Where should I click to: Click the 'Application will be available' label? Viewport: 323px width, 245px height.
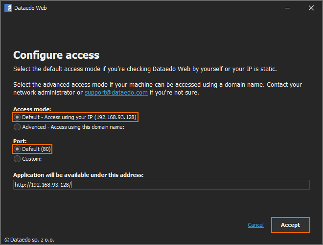[78, 175]
